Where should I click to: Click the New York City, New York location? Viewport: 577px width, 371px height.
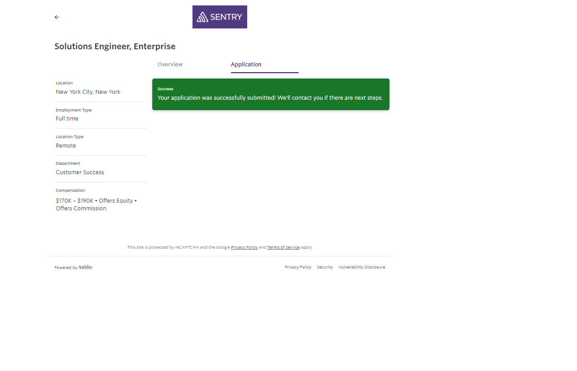[88, 92]
